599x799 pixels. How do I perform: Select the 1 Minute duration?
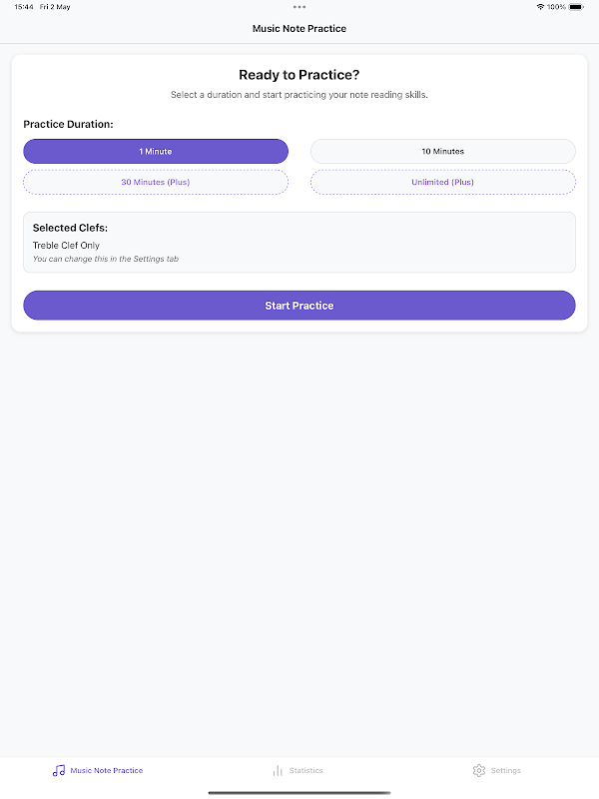coord(156,151)
